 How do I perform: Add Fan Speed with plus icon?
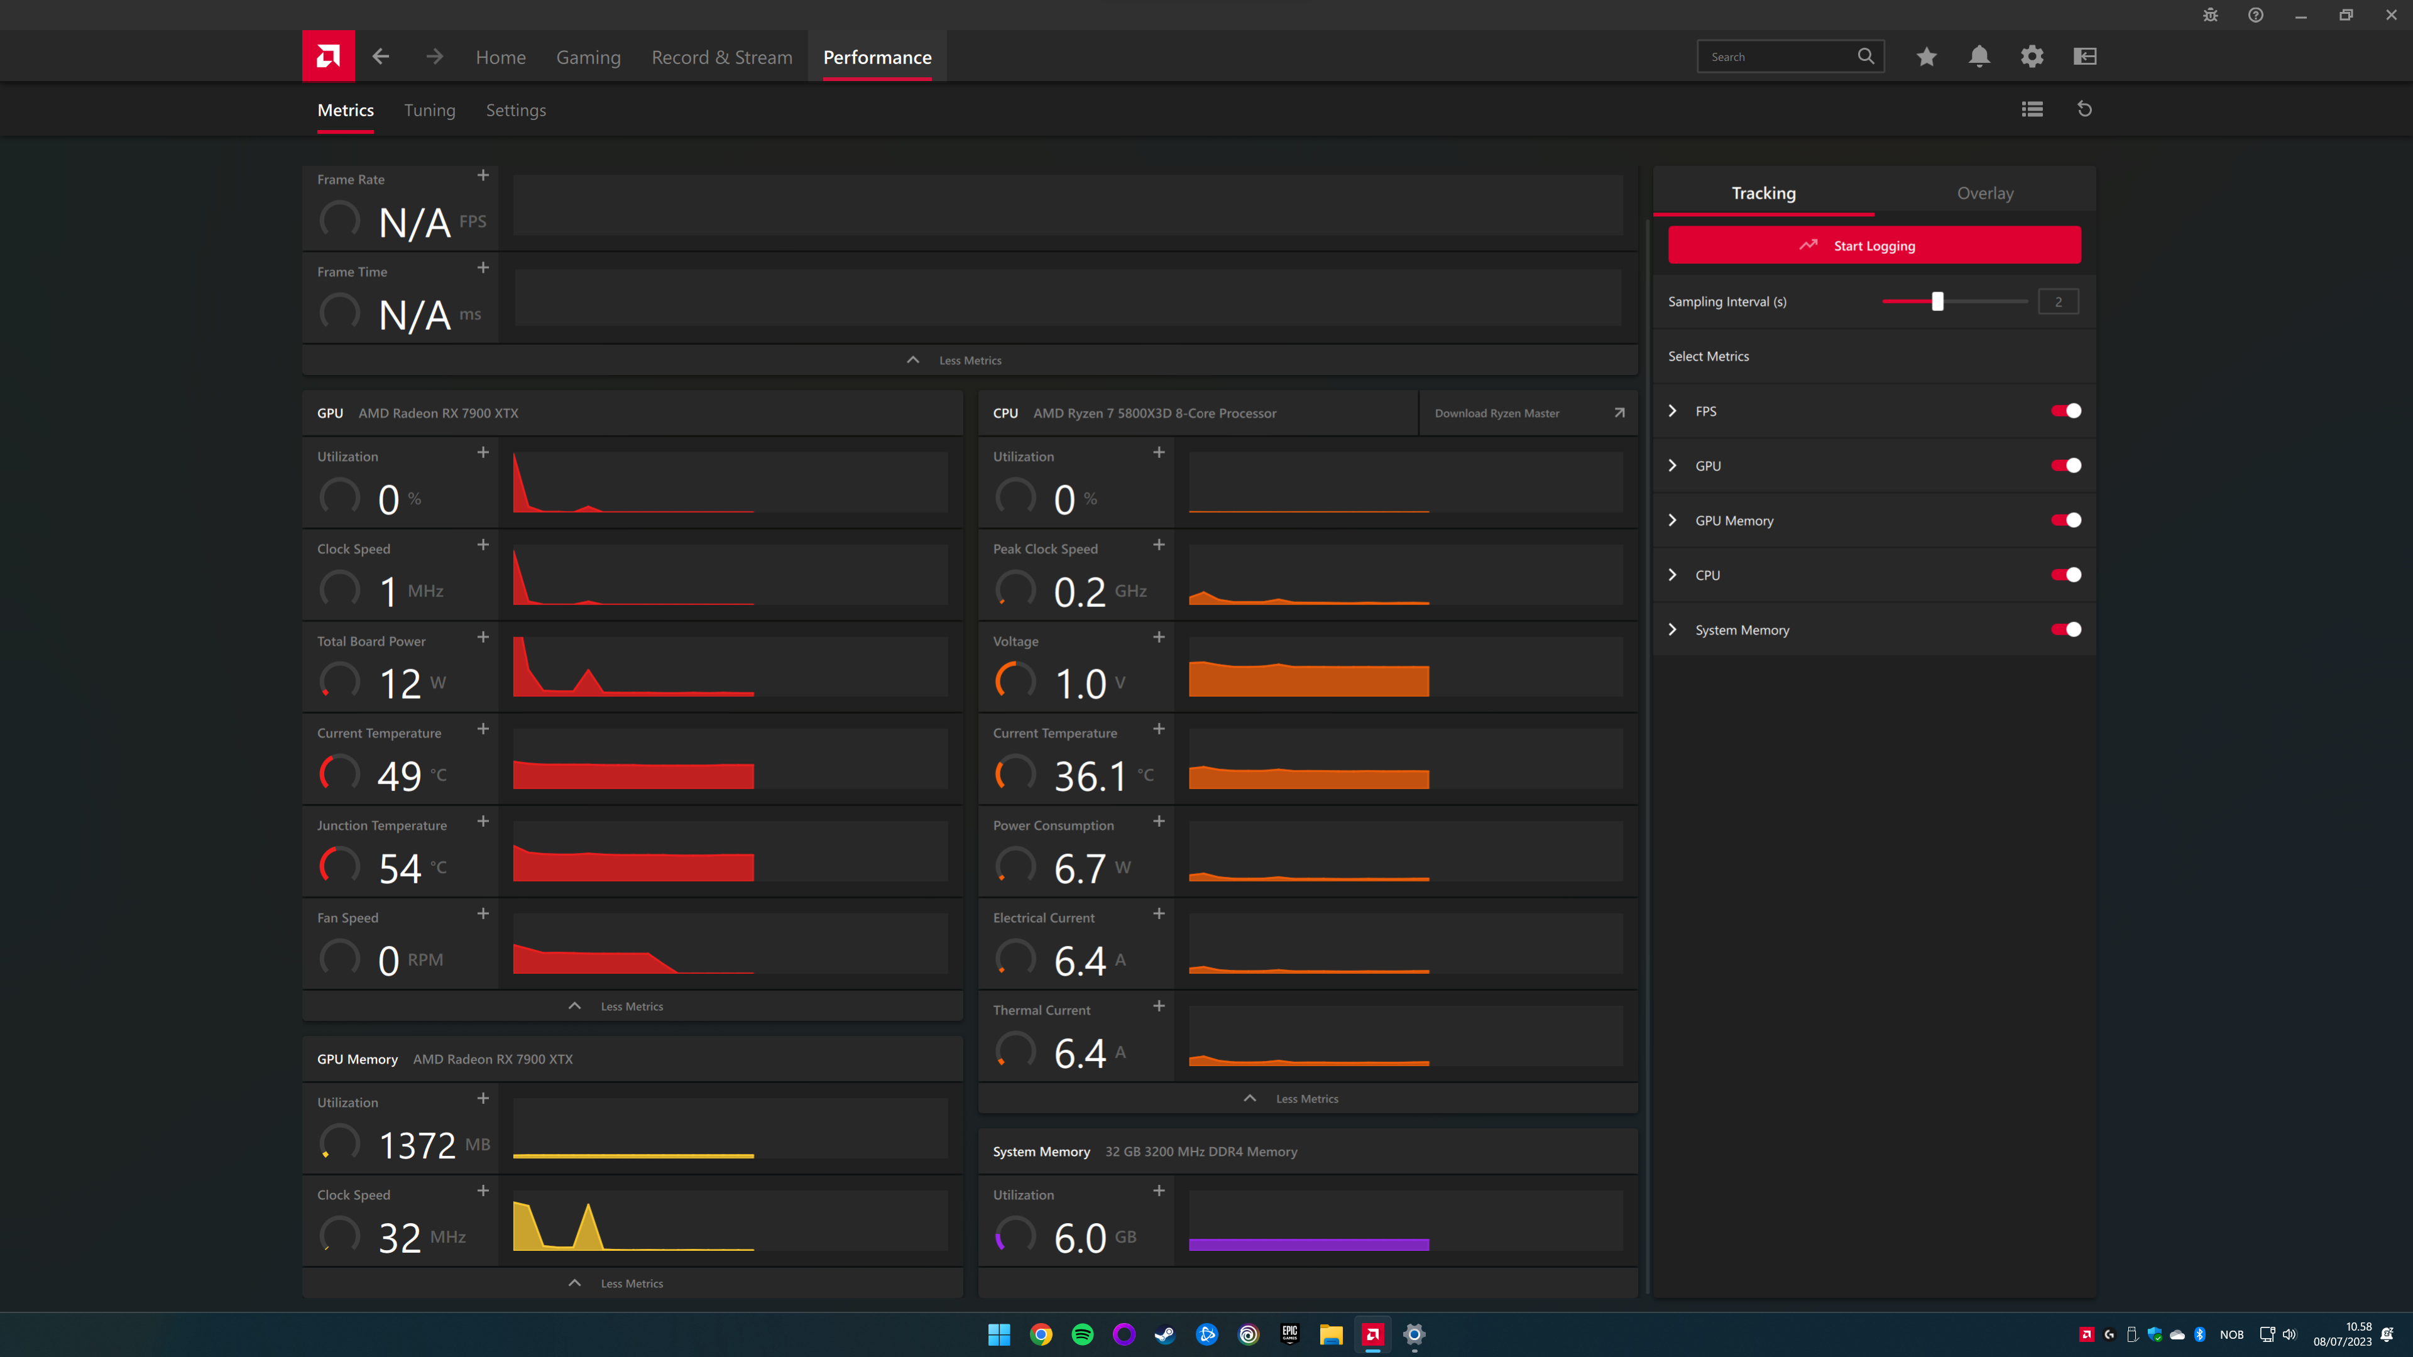(x=483, y=914)
